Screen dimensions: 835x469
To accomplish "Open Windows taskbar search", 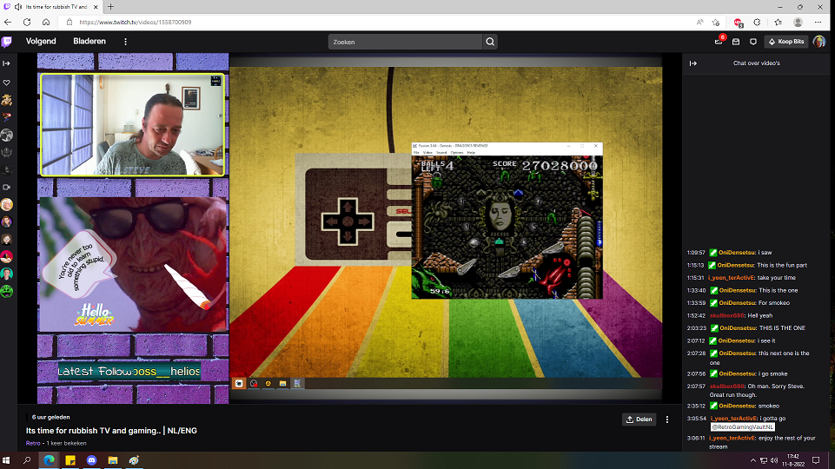I will coord(27,460).
